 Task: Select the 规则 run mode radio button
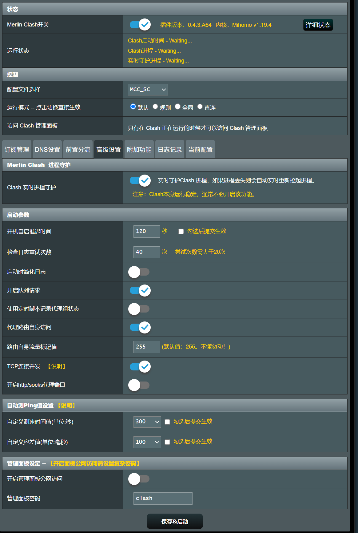[155, 107]
